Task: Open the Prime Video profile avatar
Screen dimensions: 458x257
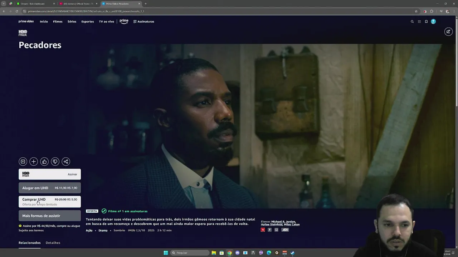Action: click(x=433, y=21)
